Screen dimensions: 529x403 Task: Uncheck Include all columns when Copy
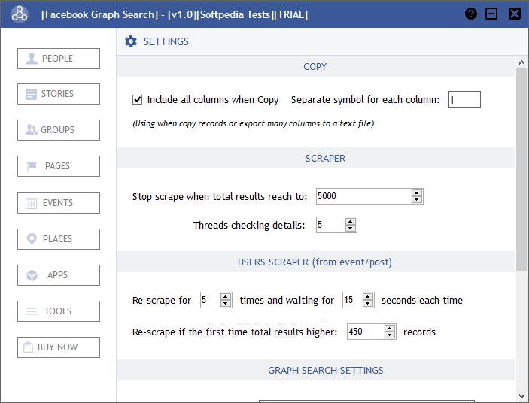coord(137,100)
